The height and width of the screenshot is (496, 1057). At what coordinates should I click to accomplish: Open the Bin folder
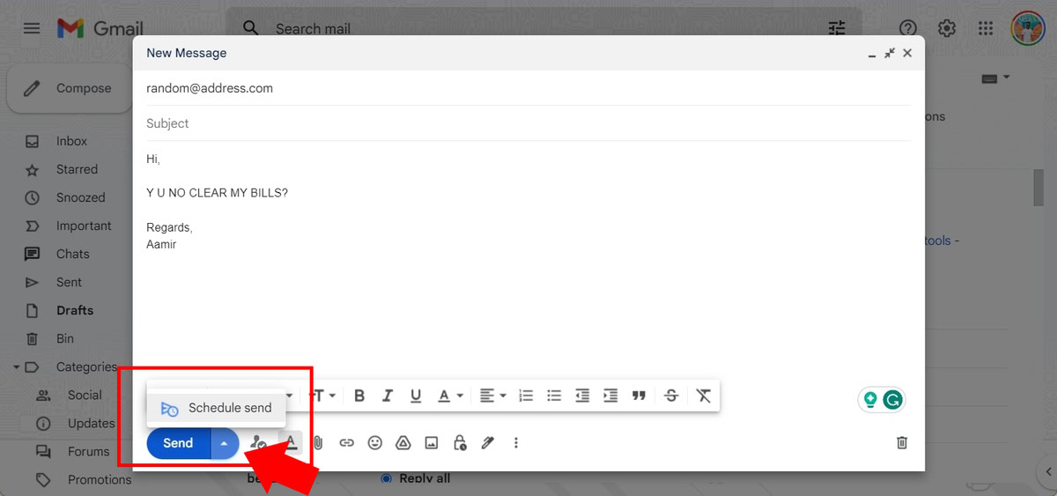tap(65, 338)
